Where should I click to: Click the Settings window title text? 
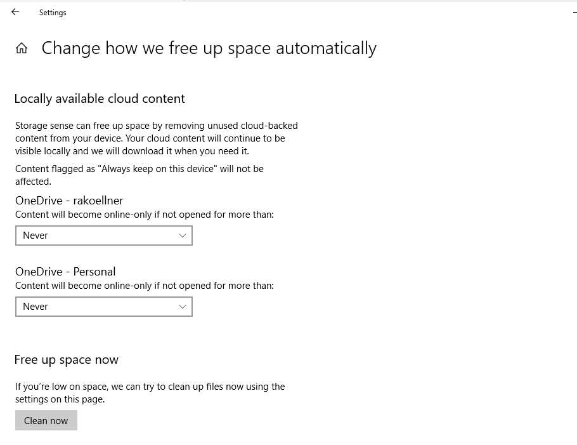pyautogui.click(x=53, y=13)
